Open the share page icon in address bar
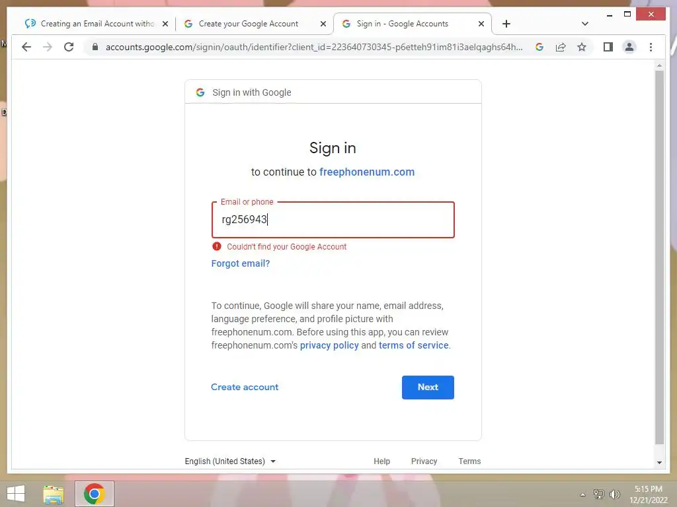 coord(561,47)
